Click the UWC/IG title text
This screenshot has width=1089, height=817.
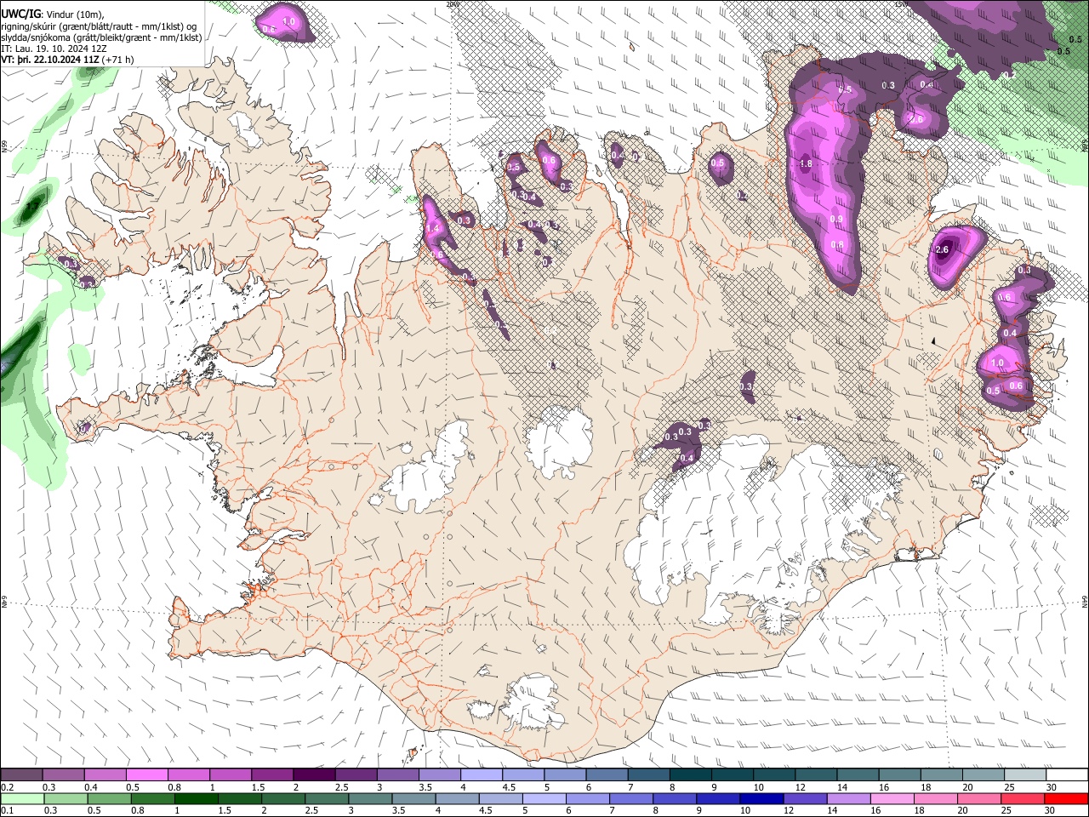coord(20,14)
